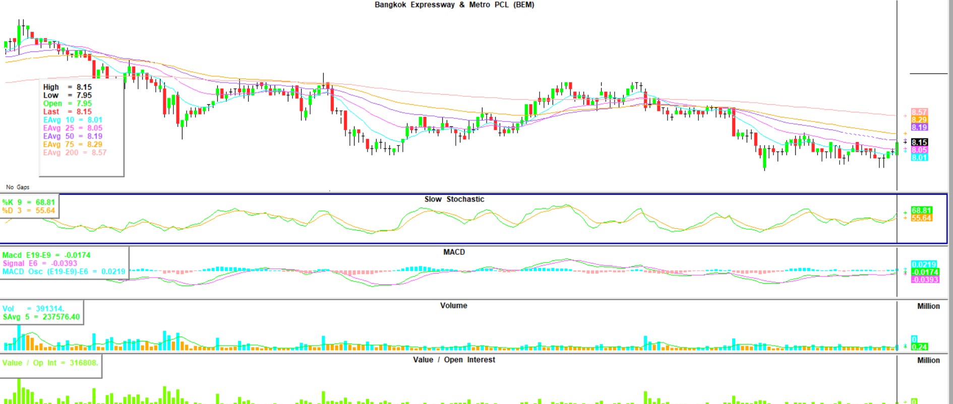Click the EAvg 10 = 8.01 legend entry
This screenshot has height=404, width=953.
[73, 120]
